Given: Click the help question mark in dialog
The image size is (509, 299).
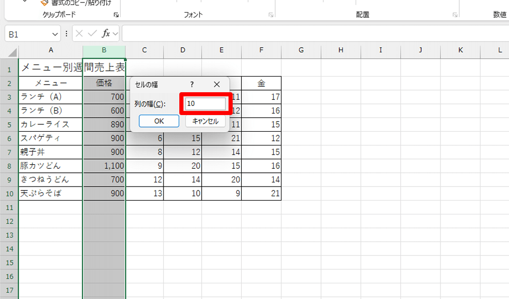Looking at the screenshot, I should pos(192,85).
